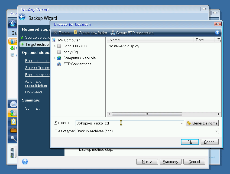
Task: Select the FTP Connections node
Action: click(77, 64)
